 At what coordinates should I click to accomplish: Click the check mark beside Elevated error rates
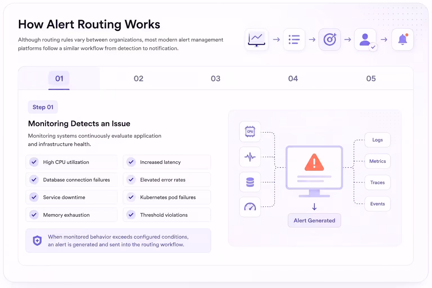131,180
